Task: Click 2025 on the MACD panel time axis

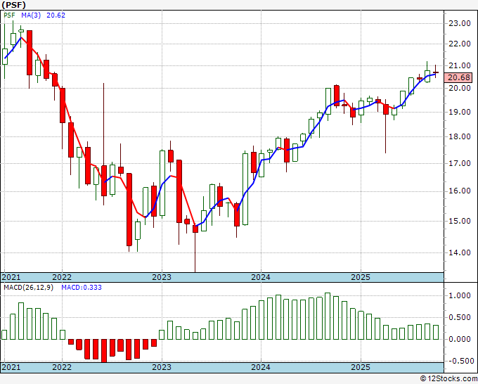Action: click(361, 367)
